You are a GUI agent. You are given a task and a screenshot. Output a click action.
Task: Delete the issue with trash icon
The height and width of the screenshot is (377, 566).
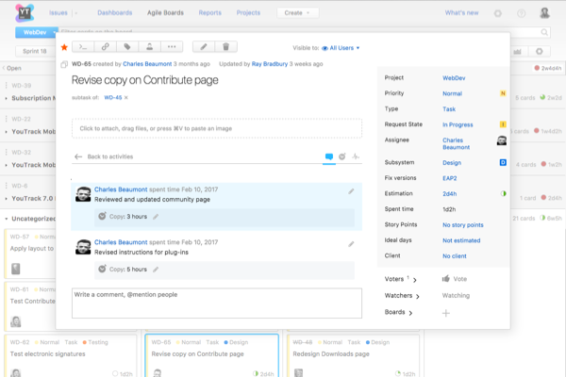click(x=225, y=46)
